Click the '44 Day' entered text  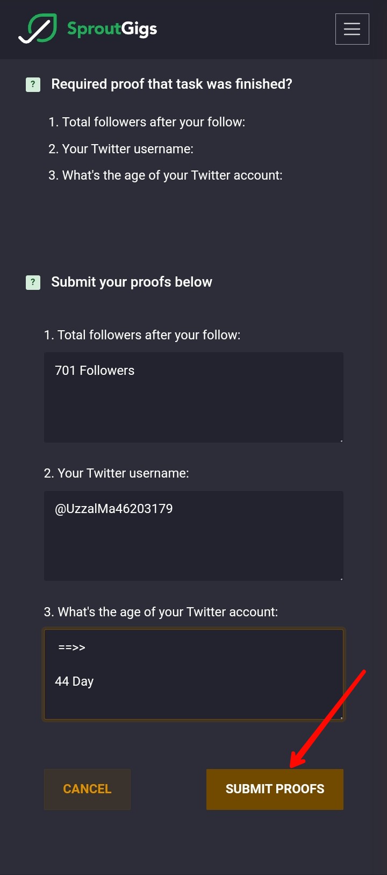point(74,681)
